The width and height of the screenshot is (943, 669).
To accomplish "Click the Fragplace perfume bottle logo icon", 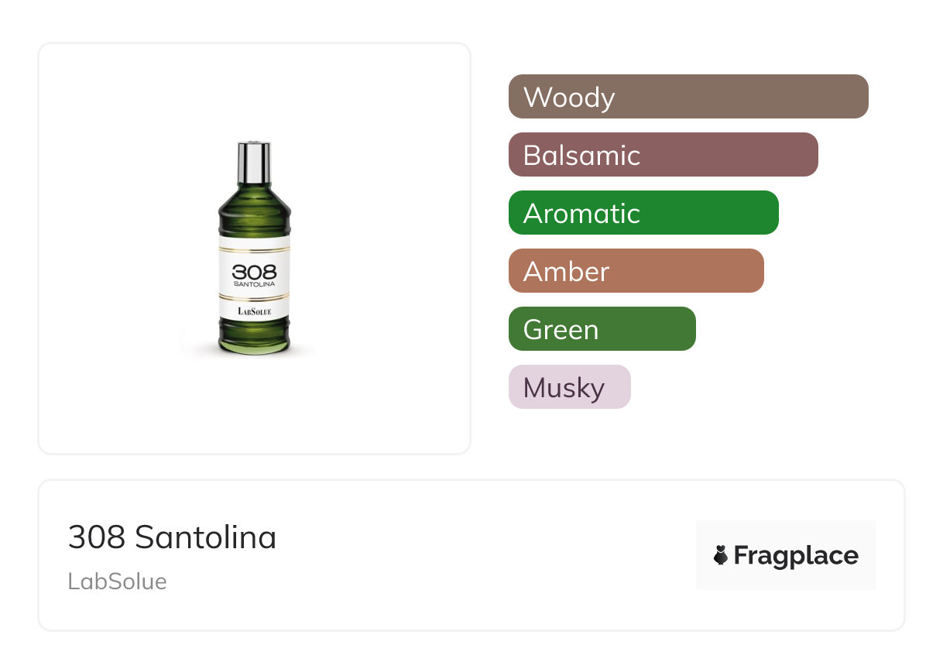I will coord(721,555).
